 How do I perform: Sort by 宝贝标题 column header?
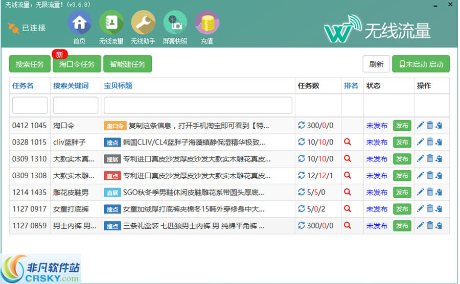[x=118, y=86]
